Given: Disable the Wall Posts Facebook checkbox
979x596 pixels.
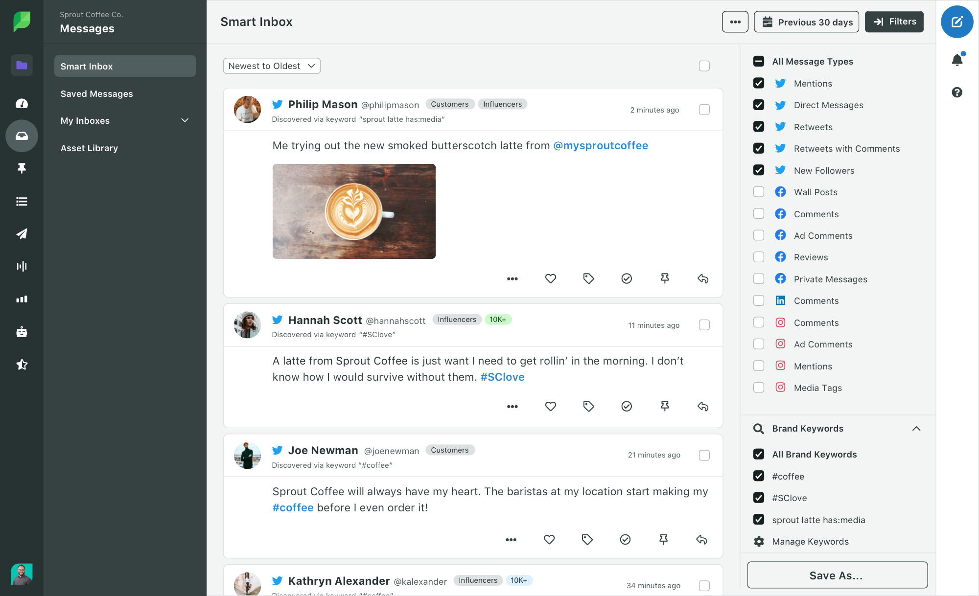Looking at the screenshot, I should coord(759,192).
